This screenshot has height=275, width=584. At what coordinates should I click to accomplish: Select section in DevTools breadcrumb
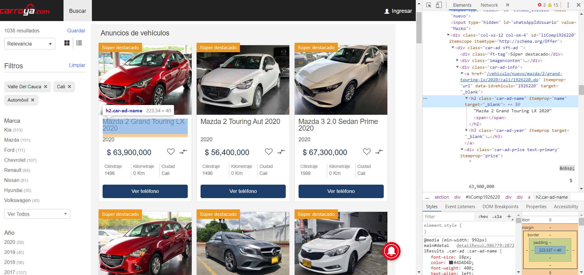coord(442,197)
